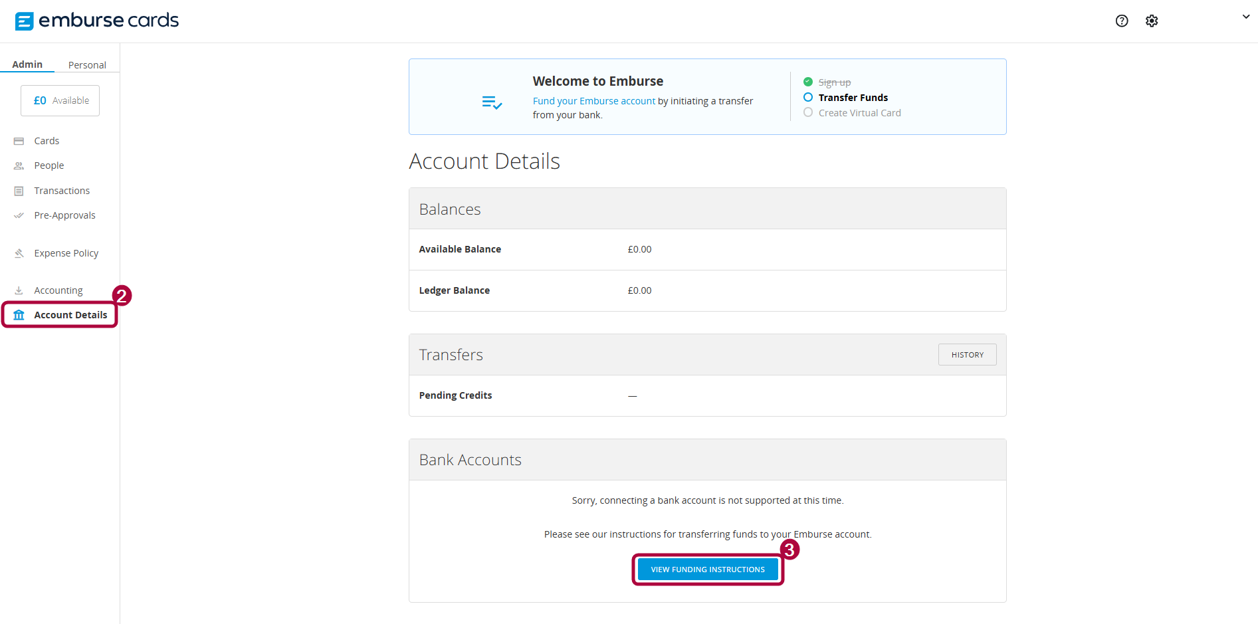Select the Create Virtual Card step circle
This screenshot has width=1258, height=624.
coord(808,112)
